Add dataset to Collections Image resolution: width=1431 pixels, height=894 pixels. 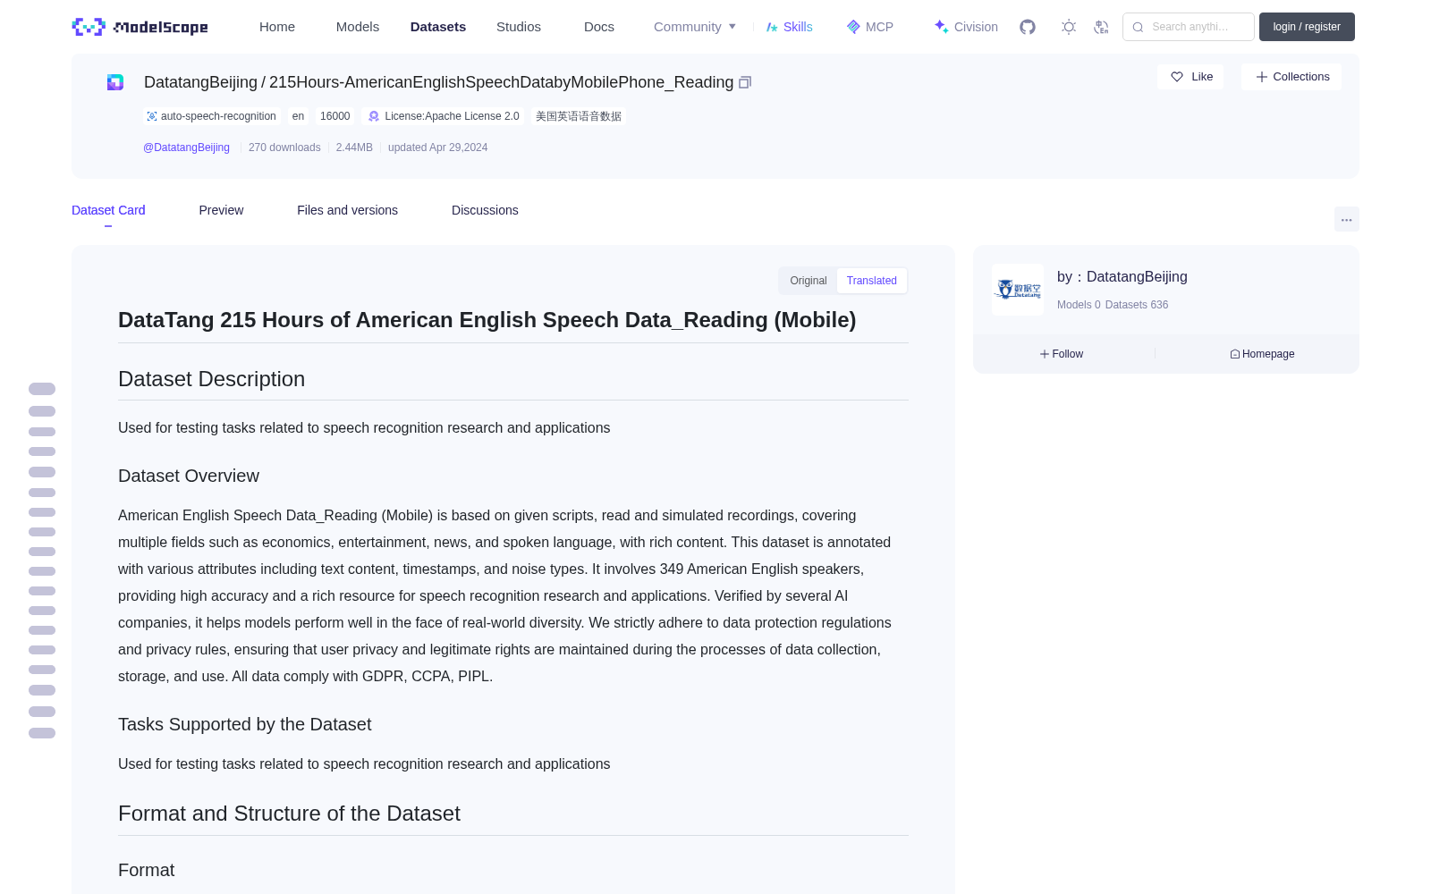[1291, 77]
